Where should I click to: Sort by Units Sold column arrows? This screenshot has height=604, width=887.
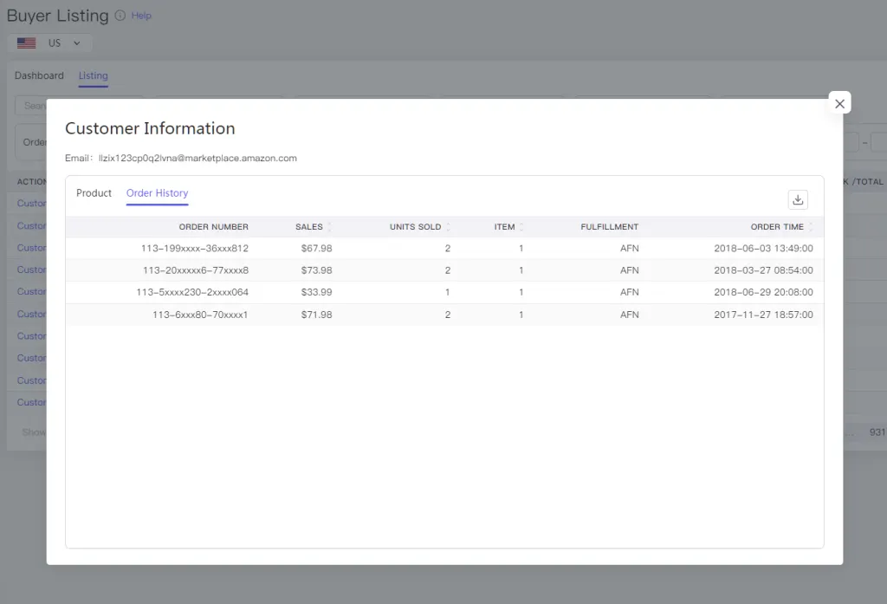(x=448, y=227)
